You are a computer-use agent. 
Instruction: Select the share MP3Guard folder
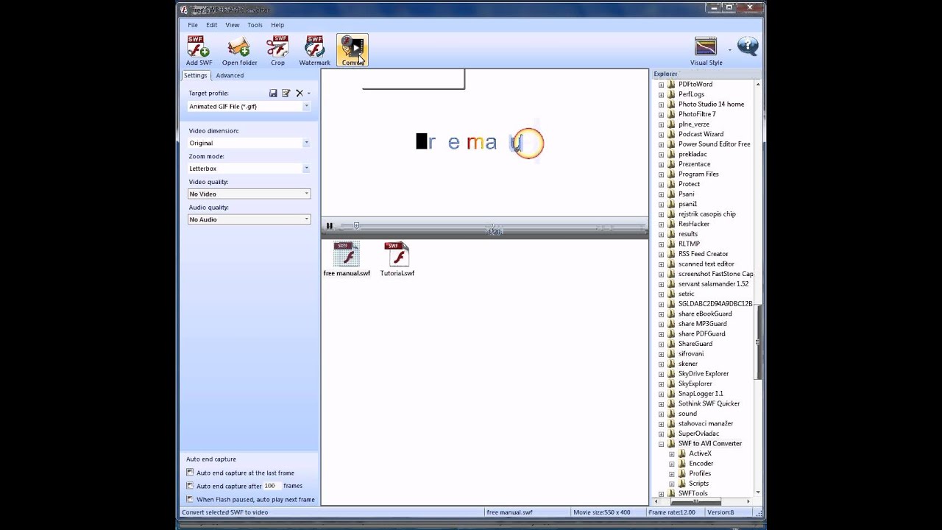702,324
